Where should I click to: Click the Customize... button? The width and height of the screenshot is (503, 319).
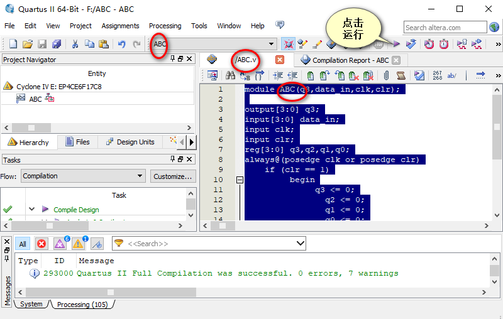(172, 176)
